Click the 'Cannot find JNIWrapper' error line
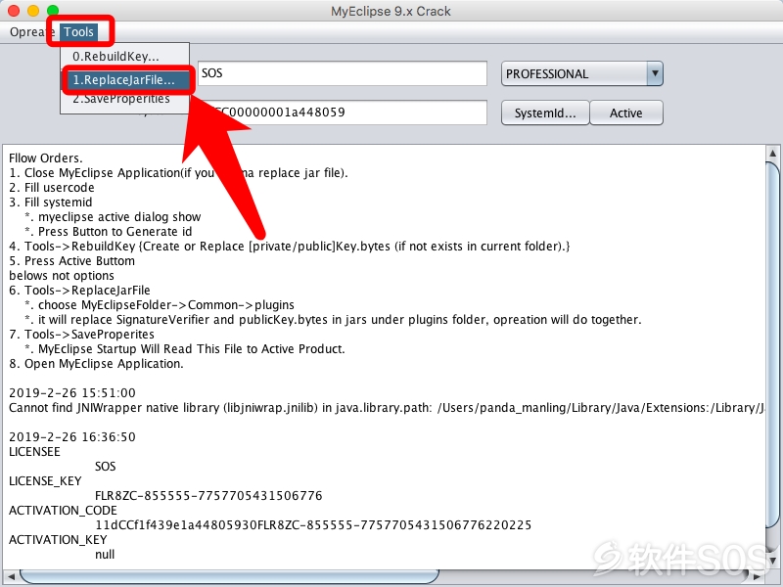Viewport: 783px width, 587px height. (386, 408)
